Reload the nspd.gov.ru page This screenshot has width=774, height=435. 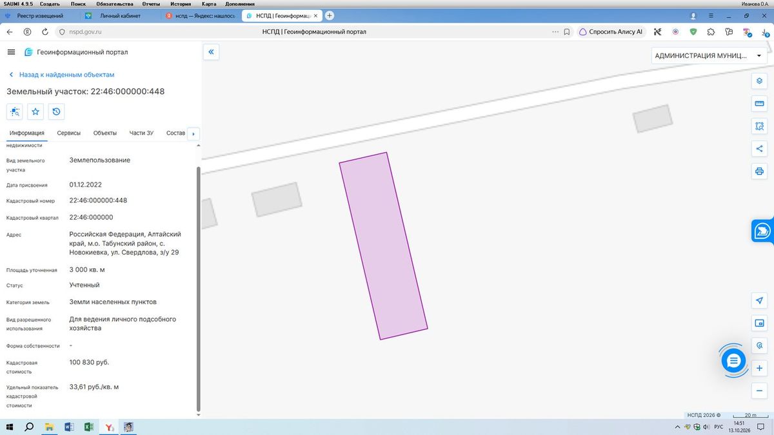(45, 32)
